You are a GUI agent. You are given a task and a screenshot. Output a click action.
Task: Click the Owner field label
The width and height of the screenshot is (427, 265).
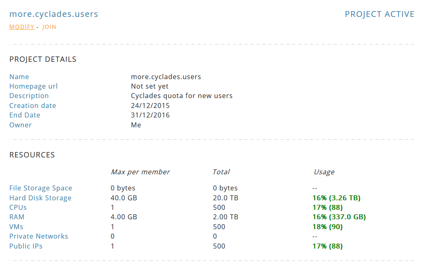pyautogui.click(x=20, y=124)
